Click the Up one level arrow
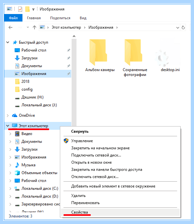Image resolution: width=194 pixels, height=224 pixels. click(35, 27)
